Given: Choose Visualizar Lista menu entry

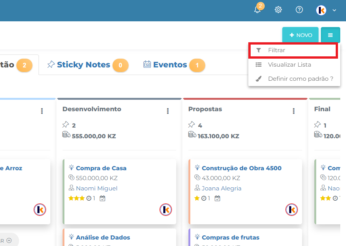Looking at the screenshot, I should [294, 64].
